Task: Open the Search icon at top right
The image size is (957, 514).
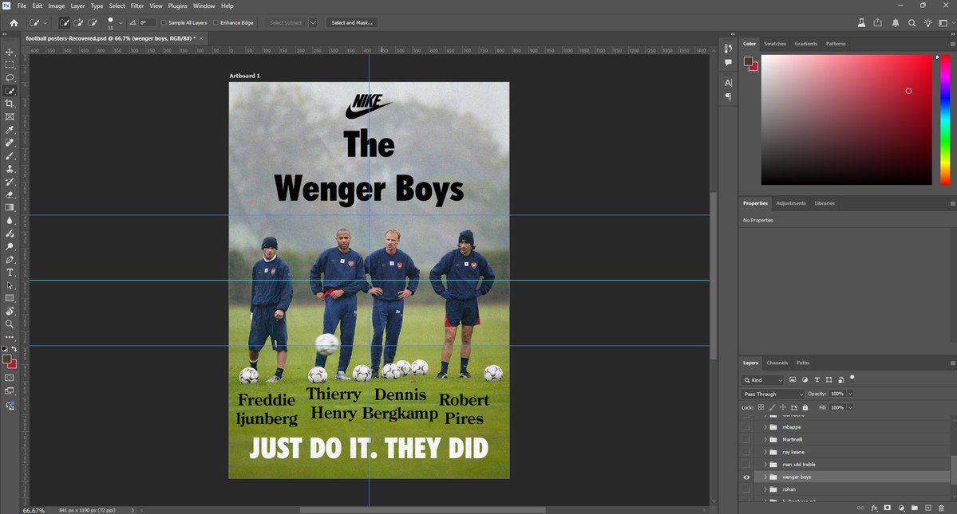Action: 912,22
